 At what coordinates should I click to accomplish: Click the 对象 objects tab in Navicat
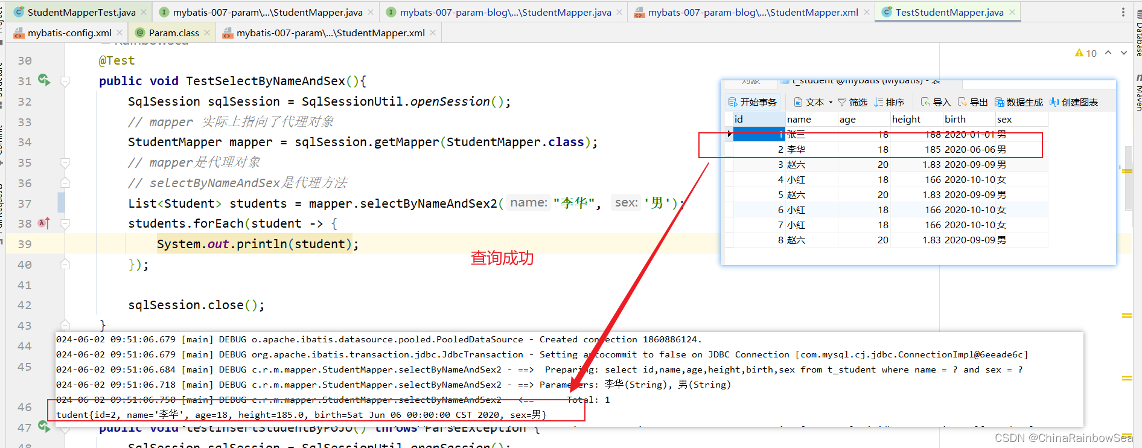[750, 81]
